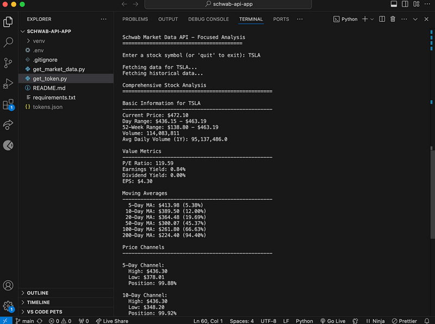
Task: Open the Source Control view
Action: pos(8,63)
